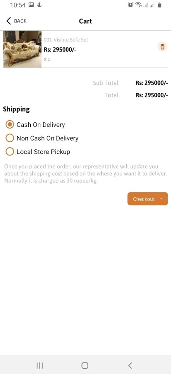Tap the battery icon in status bar
The image size is (171, 374).
coord(159,5)
